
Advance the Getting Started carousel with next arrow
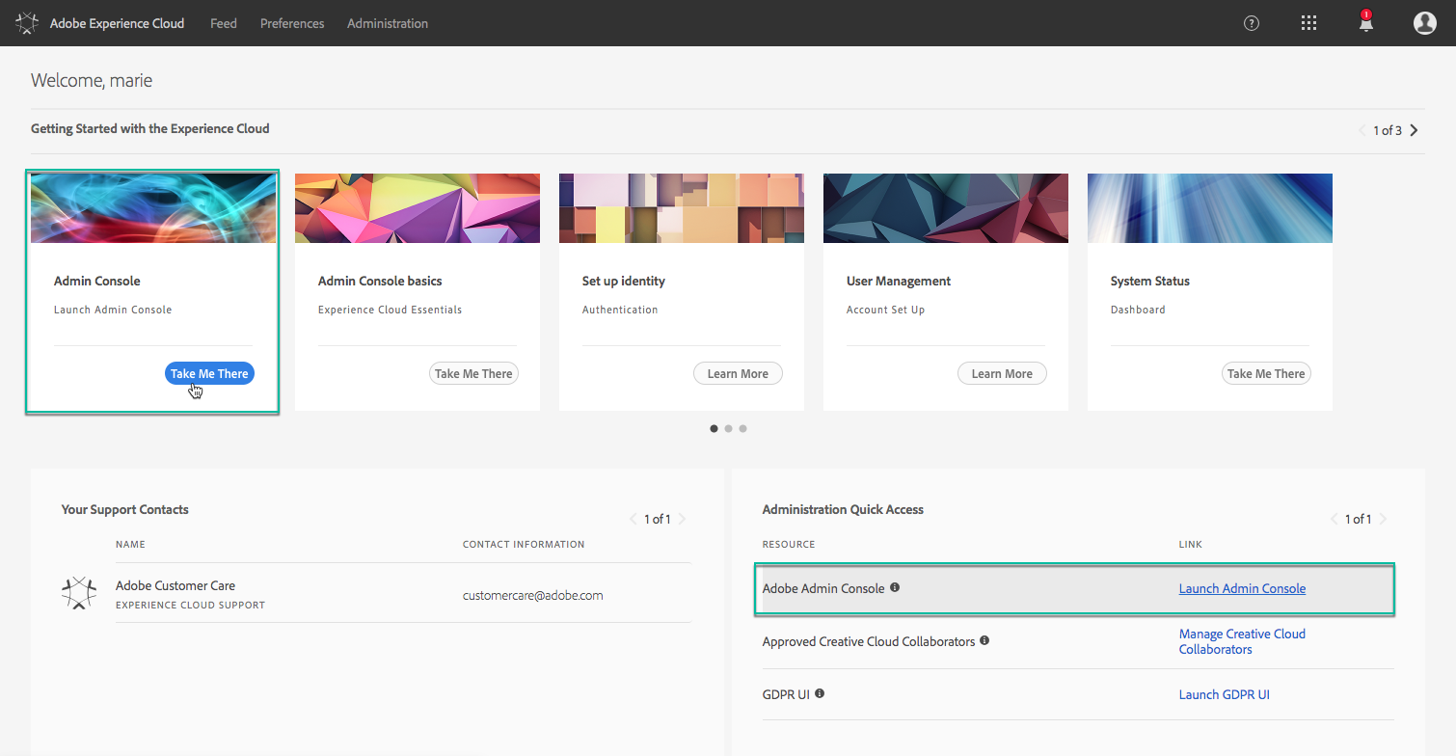(x=1413, y=129)
